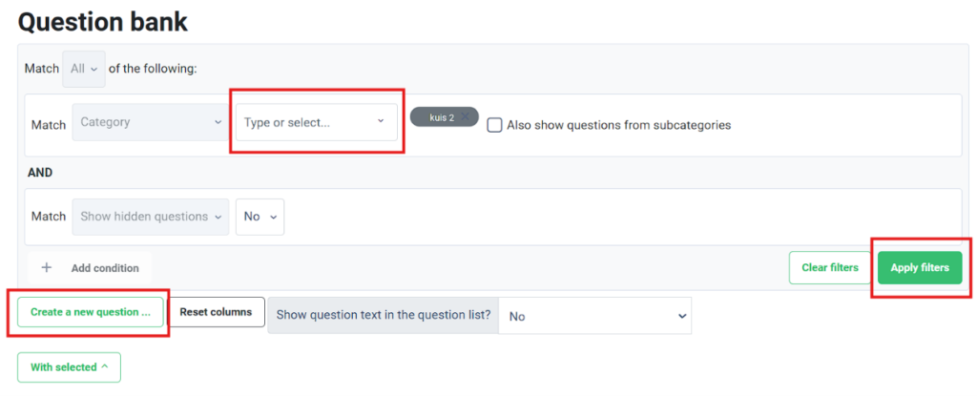977x396 pixels.
Task: Click the Also show questions from subcategories label
Action: pos(618,125)
